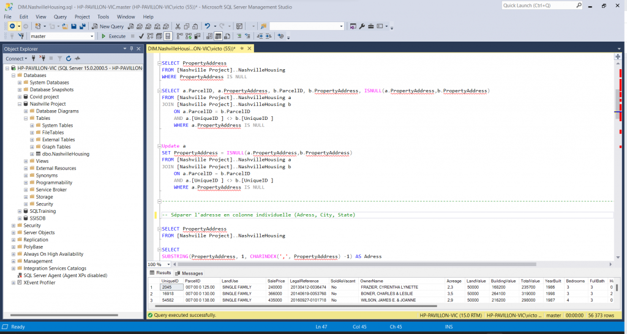This screenshot has height=334, width=627.
Task: Switch output to Results to Grid
Action: (x=218, y=36)
